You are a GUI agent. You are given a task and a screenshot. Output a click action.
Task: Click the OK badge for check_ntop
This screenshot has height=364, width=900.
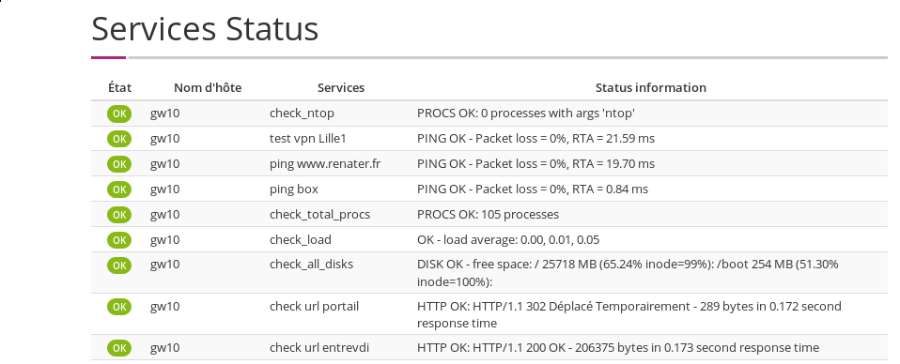click(x=119, y=114)
